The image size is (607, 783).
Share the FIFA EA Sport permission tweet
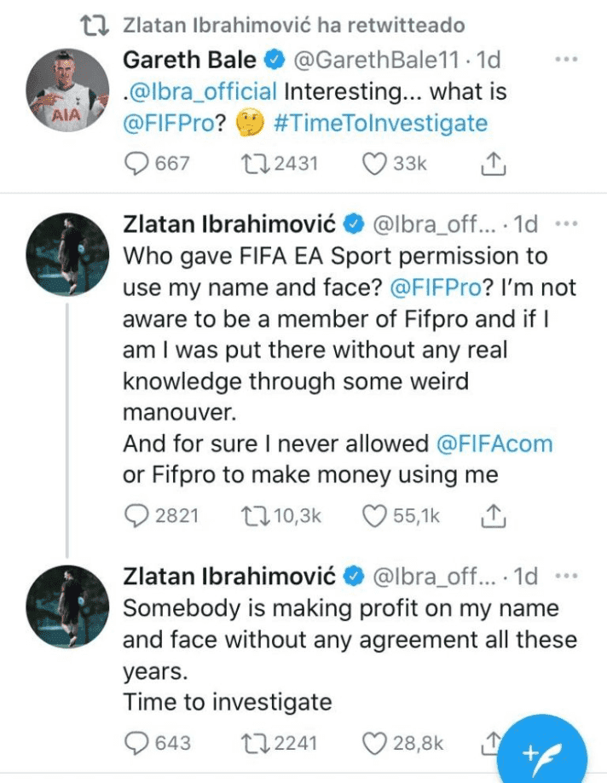(494, 515)
